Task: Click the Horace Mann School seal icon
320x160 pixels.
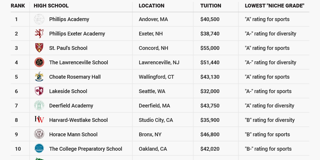Action: 39,134
